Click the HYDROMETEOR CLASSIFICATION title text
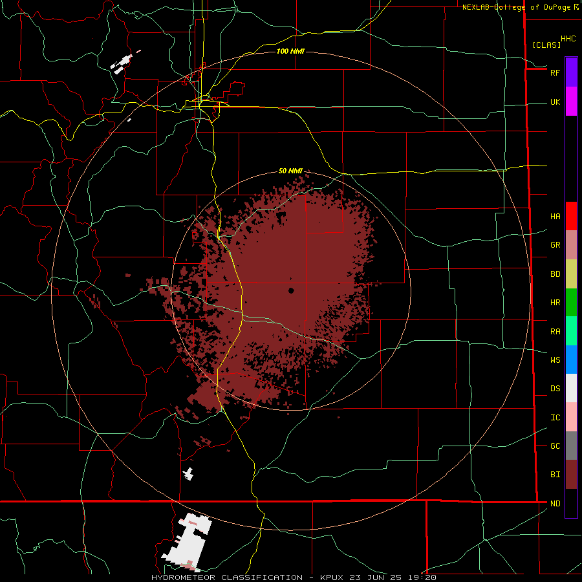The height and width of the screenshot is (582, 582). 227,577
